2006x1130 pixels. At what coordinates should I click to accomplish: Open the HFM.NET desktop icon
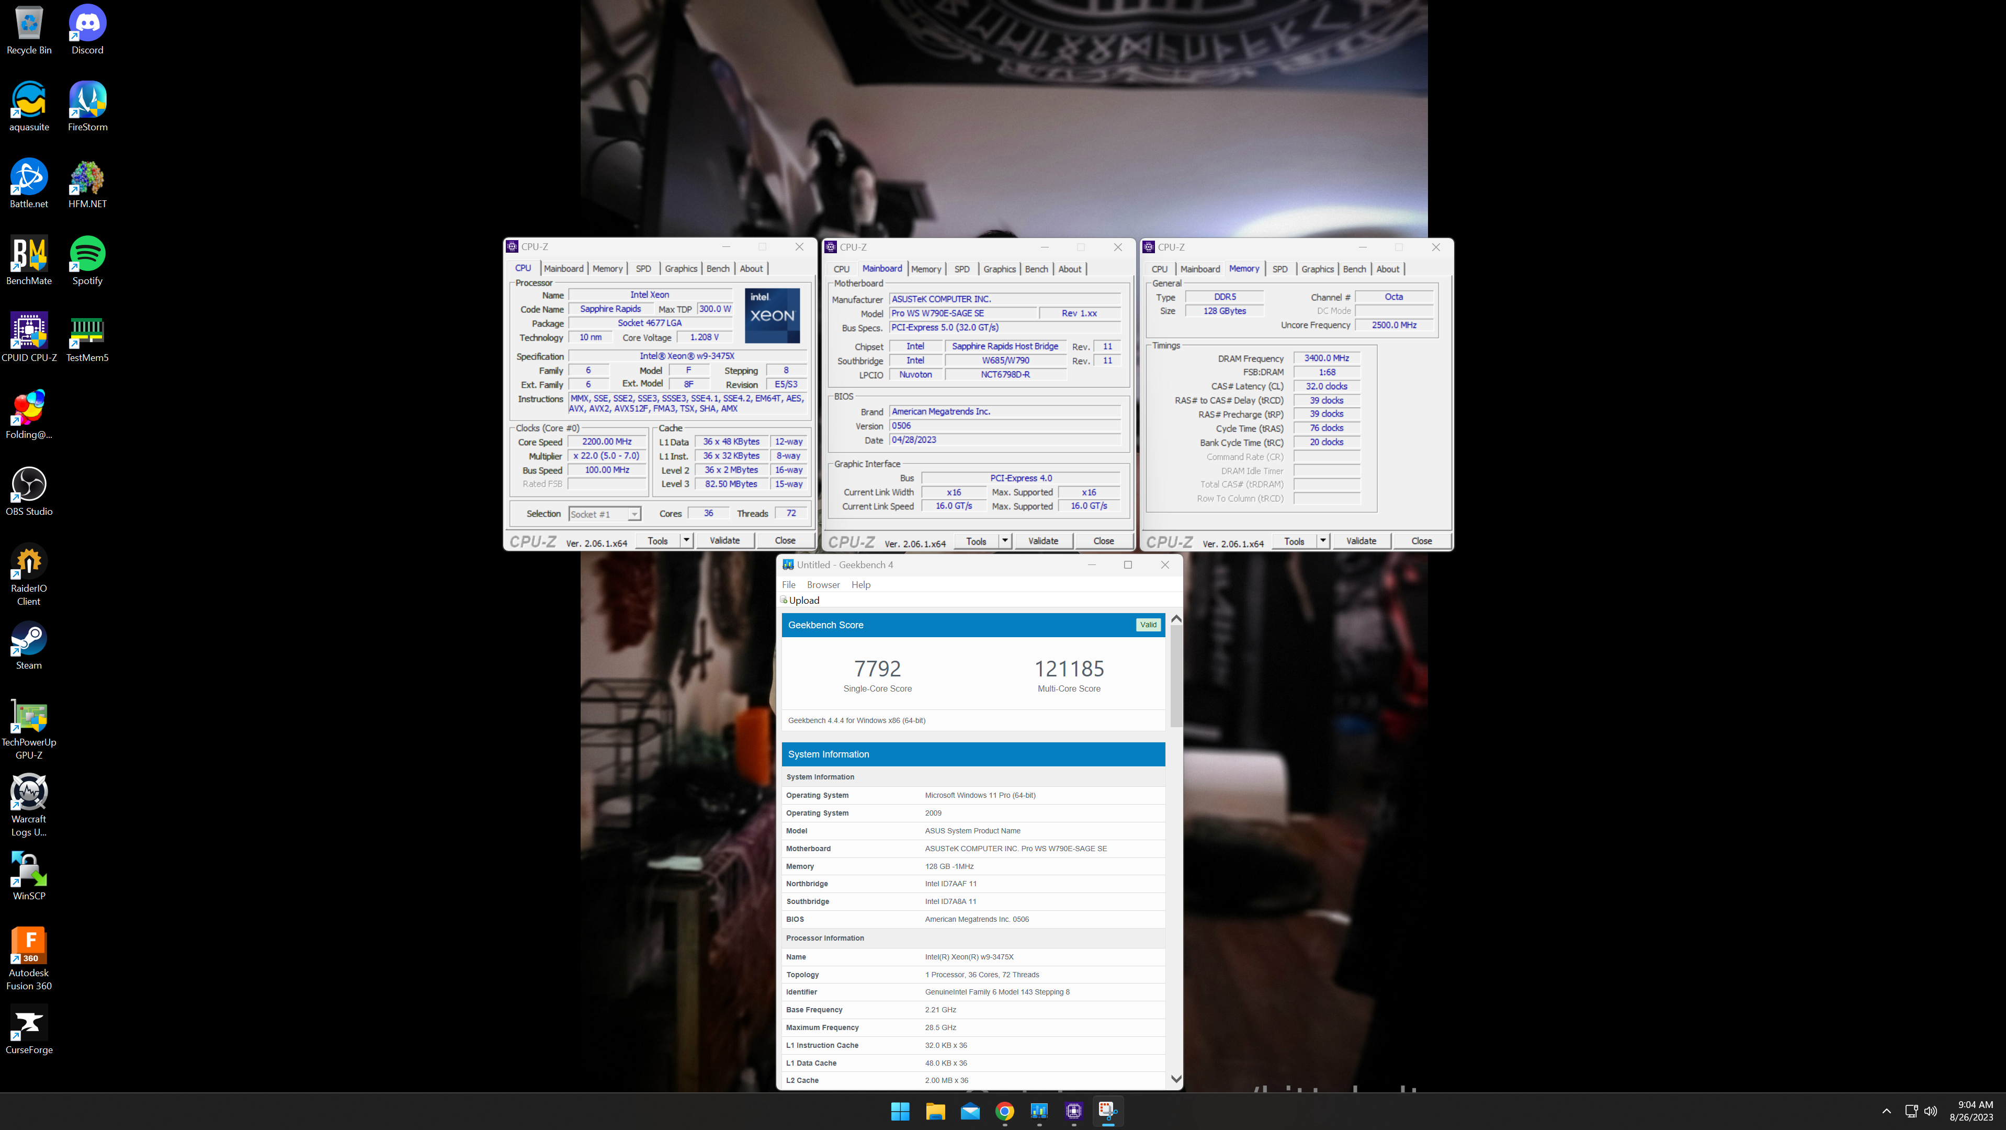(87, 184)
